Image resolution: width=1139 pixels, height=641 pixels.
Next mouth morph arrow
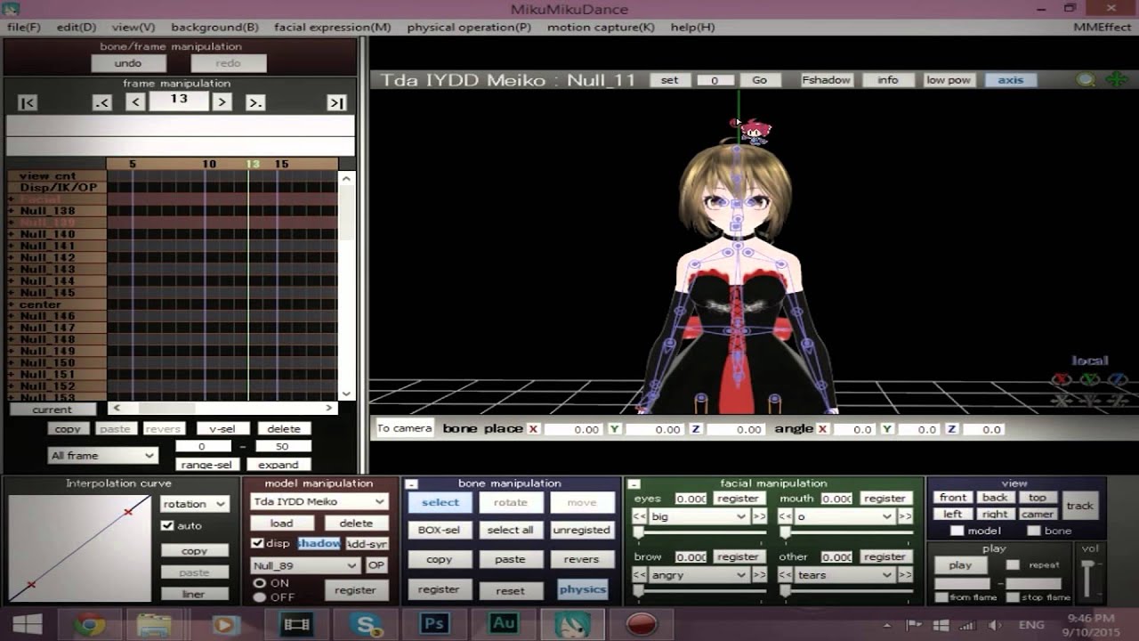pyautogui.click(x=905, y=516)
